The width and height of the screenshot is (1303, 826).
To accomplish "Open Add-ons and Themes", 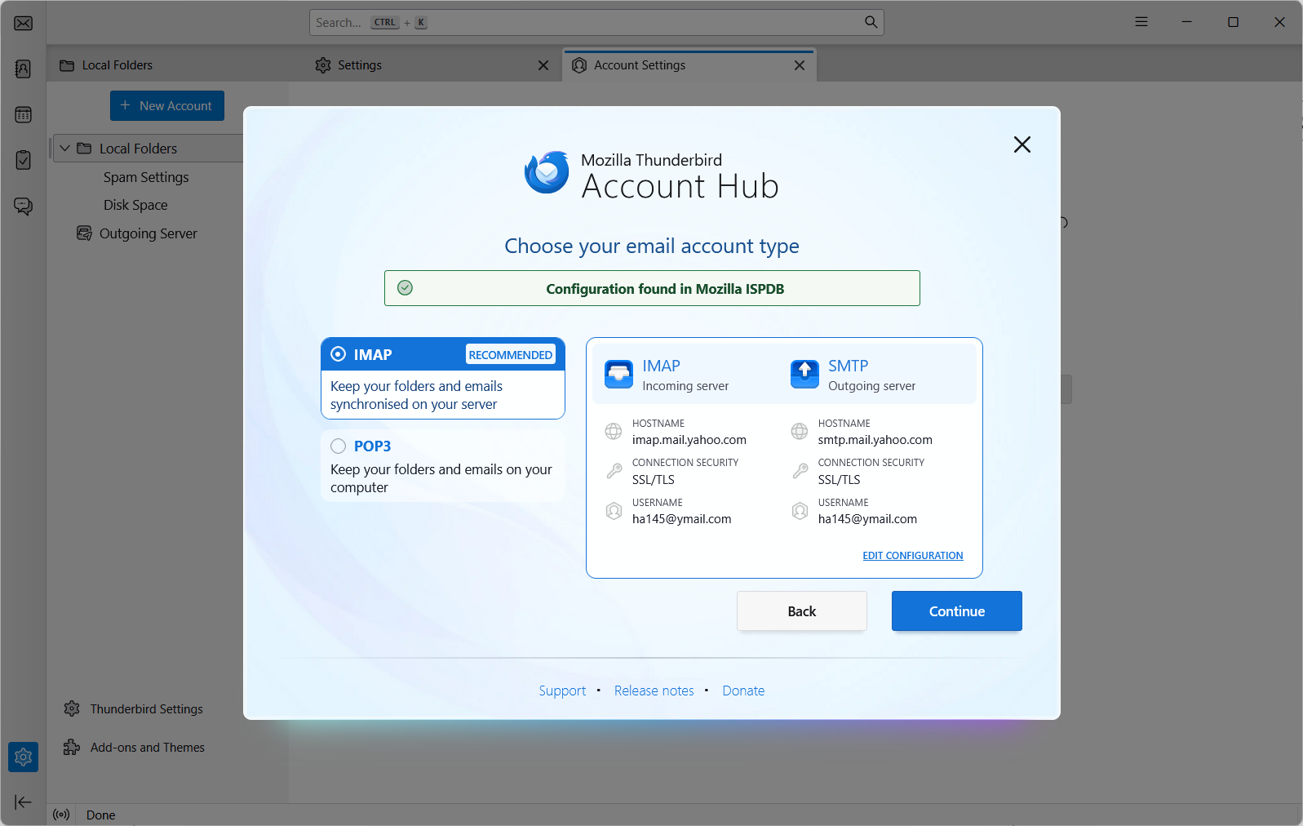I will (135, 748).
